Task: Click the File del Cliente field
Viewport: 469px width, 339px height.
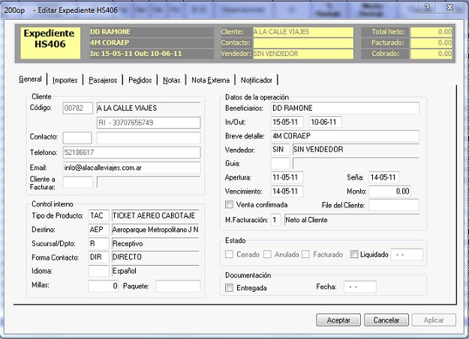Action: 394,205
